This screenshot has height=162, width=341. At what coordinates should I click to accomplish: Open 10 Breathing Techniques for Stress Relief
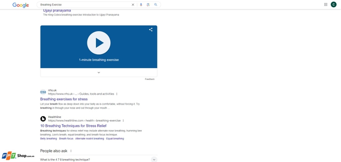point(73,126)
